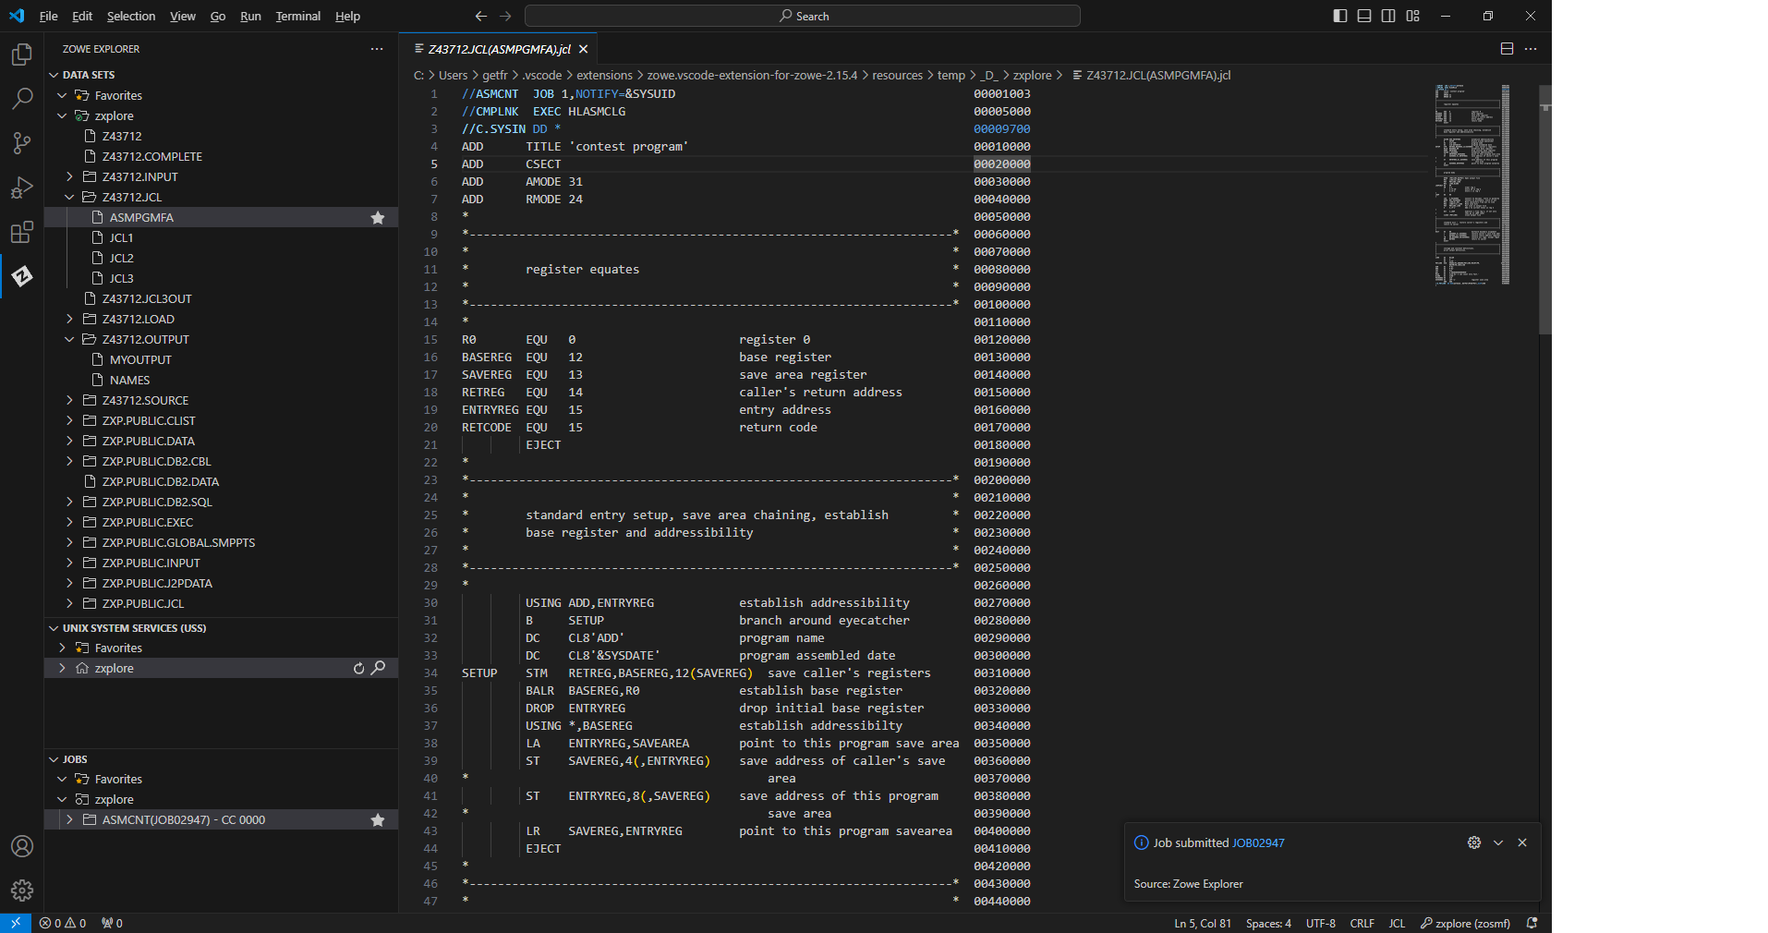Toggle the primary side bar visibility

coord(1340,16)
